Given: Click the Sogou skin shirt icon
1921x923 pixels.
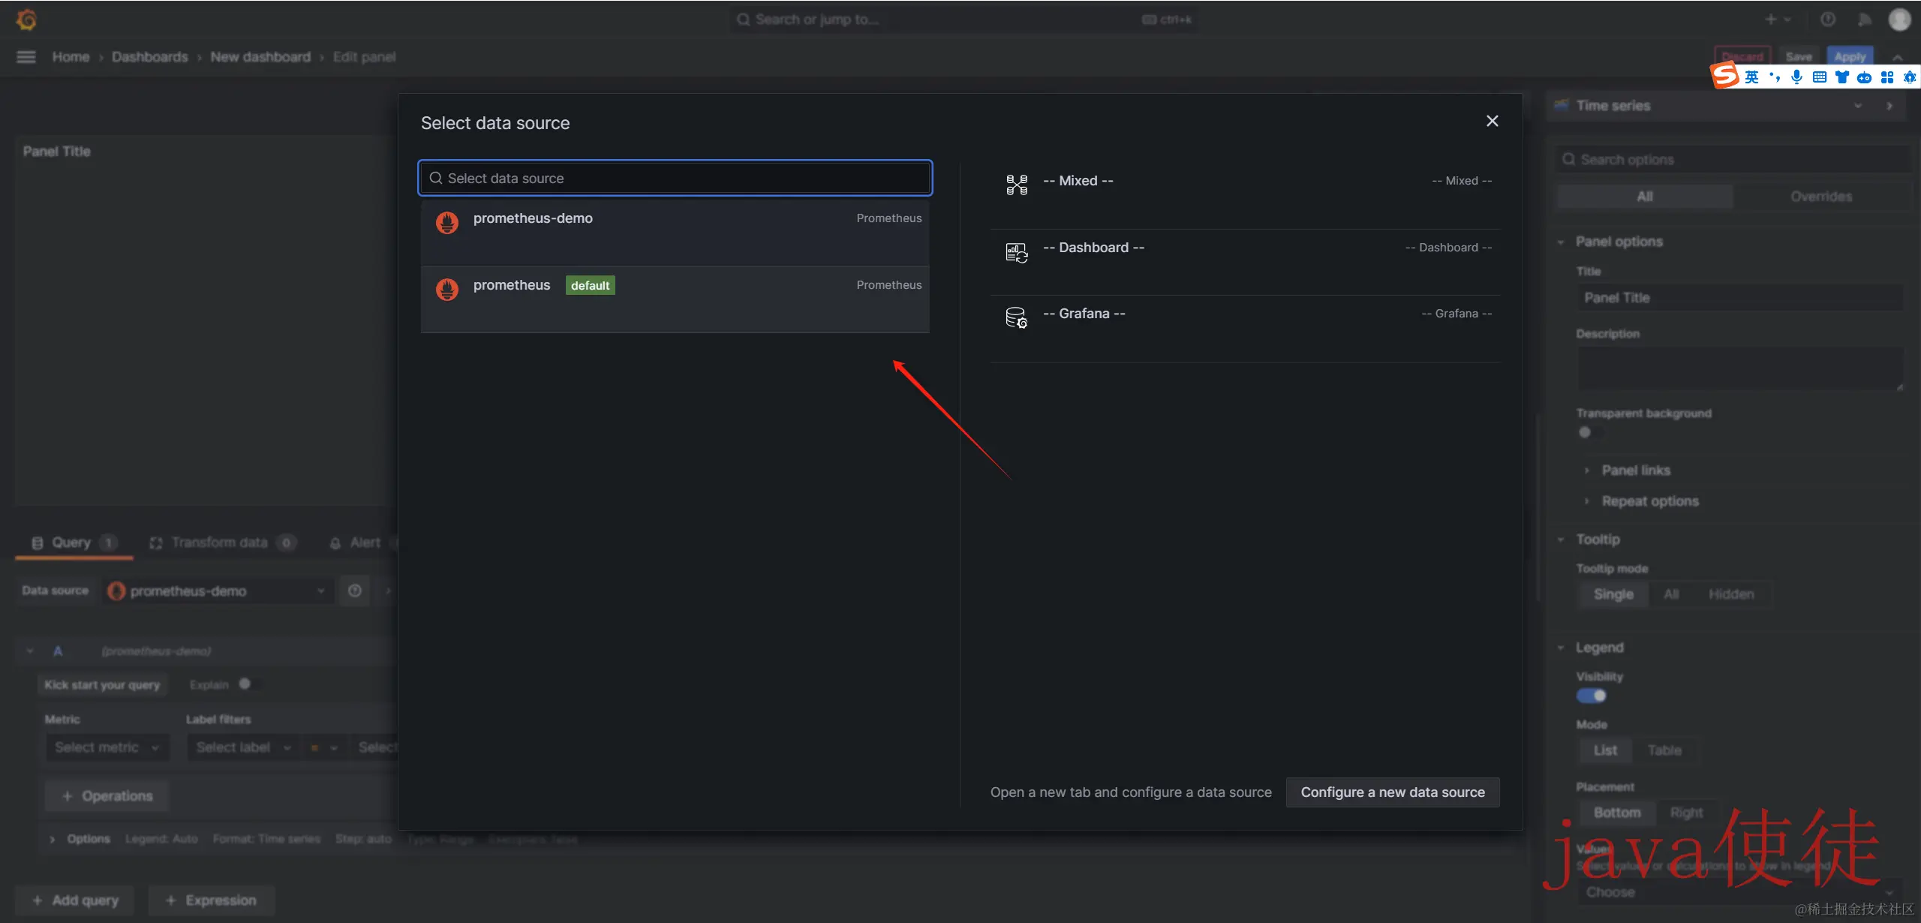Looking at the screenshot, I should click(x=1841, y=77).
